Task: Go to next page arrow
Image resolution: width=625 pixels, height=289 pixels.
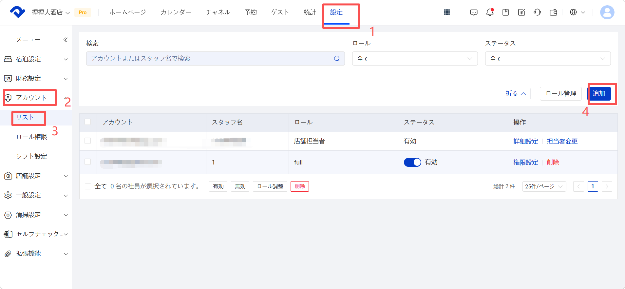Action: [x=607, y=186]
